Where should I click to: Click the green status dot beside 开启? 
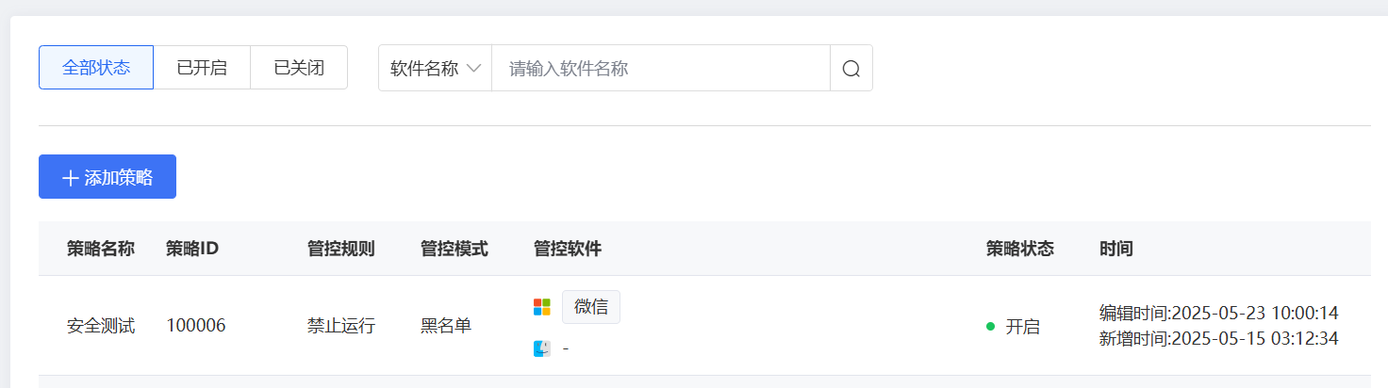[990, 327]
